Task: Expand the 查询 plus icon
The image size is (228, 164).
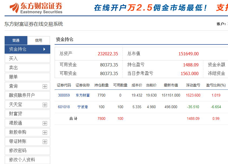Action: (45, 86)
